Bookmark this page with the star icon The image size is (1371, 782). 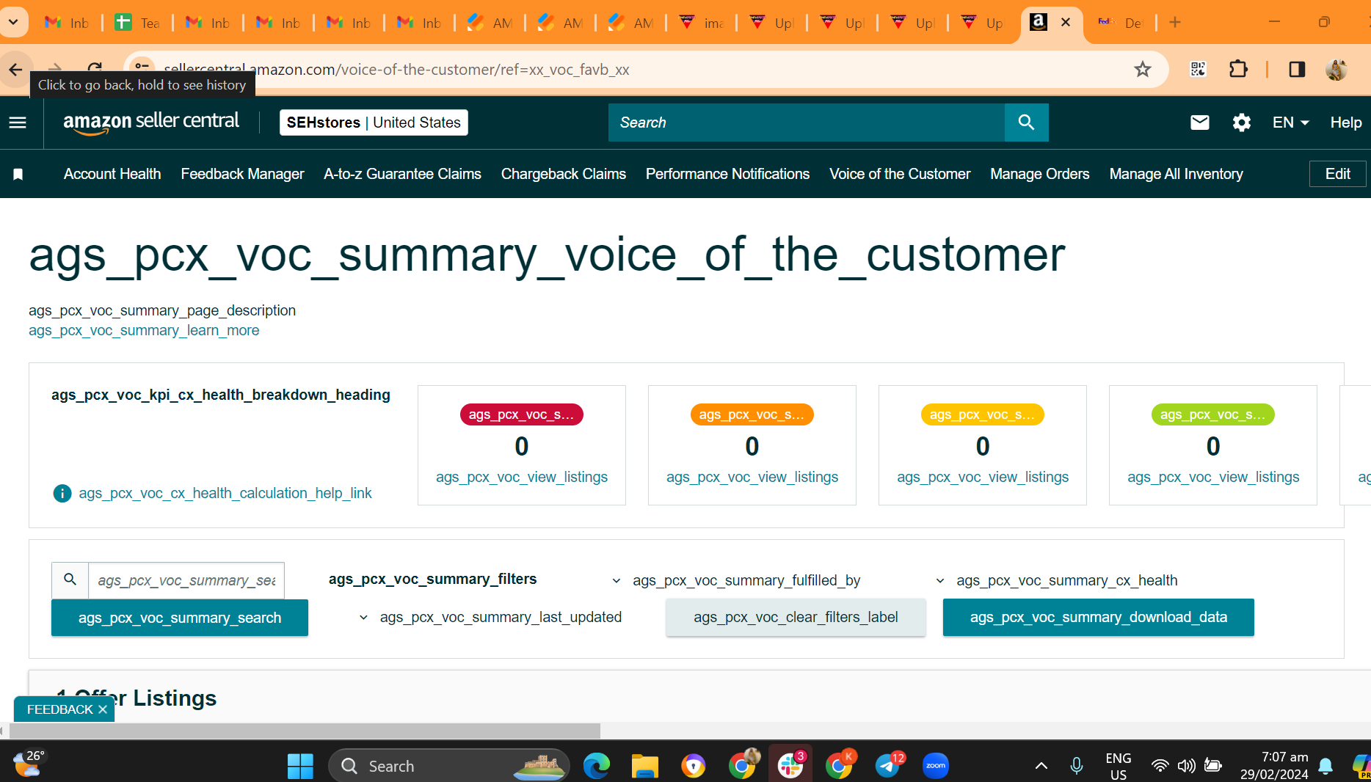coord(1142,70)
